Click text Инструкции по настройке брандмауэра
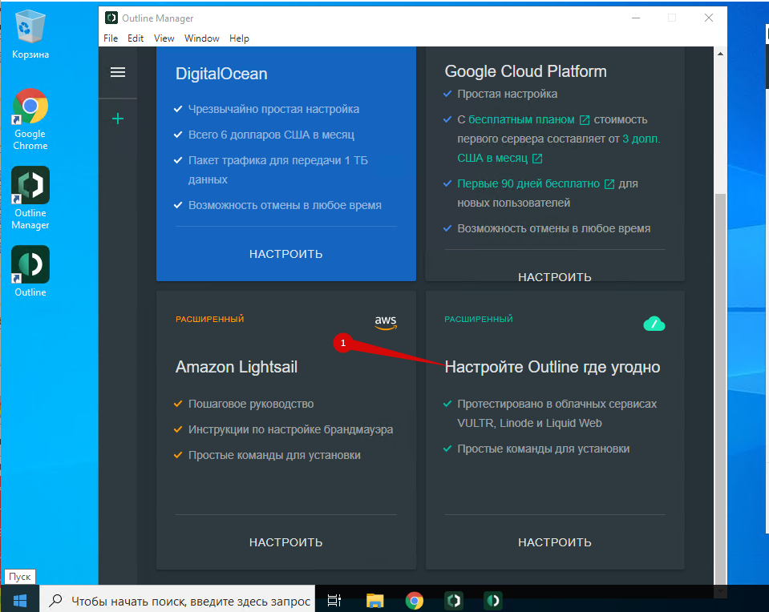 tap(291, 429)
